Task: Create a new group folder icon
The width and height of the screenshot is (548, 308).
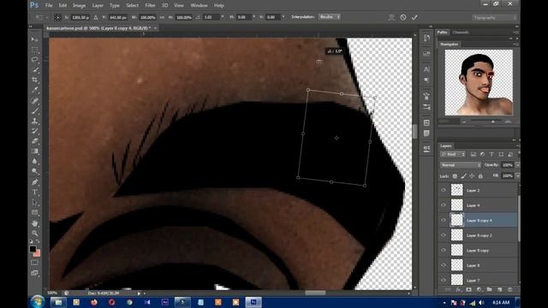Action: click(x=489, y=289)
